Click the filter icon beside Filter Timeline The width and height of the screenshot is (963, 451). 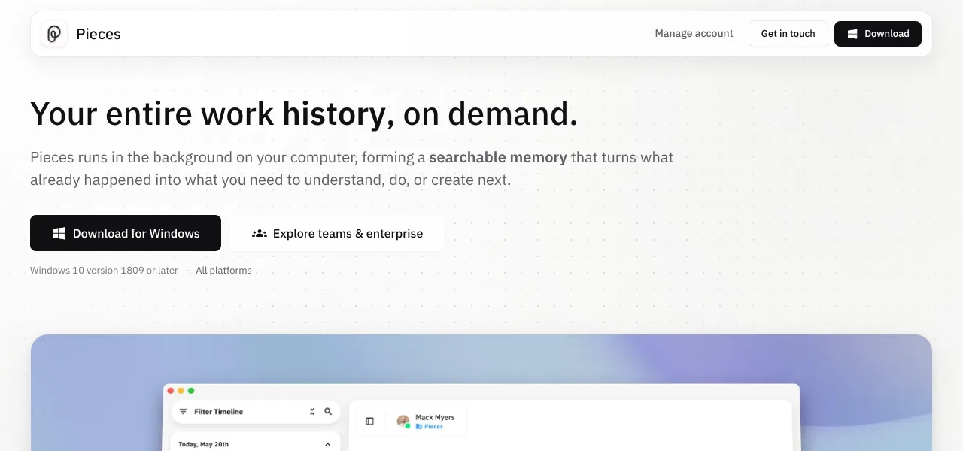pyautogui.click(x=183, y=412)
